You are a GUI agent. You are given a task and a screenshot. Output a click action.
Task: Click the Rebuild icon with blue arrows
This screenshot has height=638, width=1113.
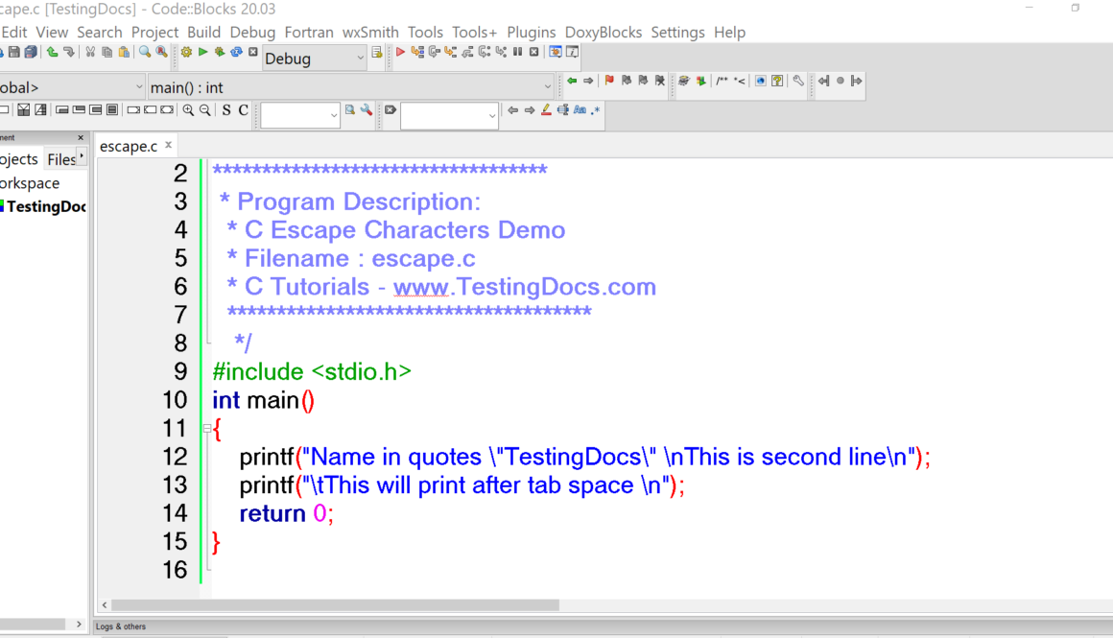[236, 53]
